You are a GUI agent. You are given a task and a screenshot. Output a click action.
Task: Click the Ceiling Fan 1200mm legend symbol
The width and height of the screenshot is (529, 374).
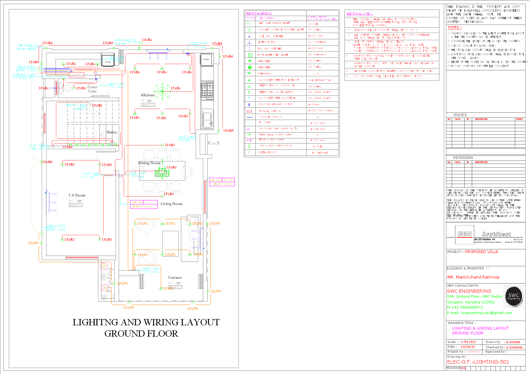tap(249, 85)
